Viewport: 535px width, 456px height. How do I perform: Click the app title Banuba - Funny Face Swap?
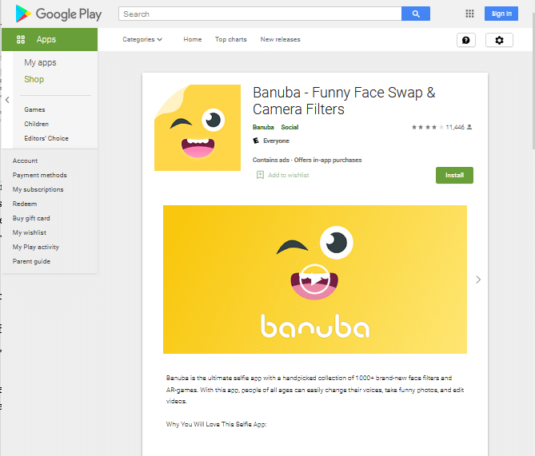click(344, 101)
